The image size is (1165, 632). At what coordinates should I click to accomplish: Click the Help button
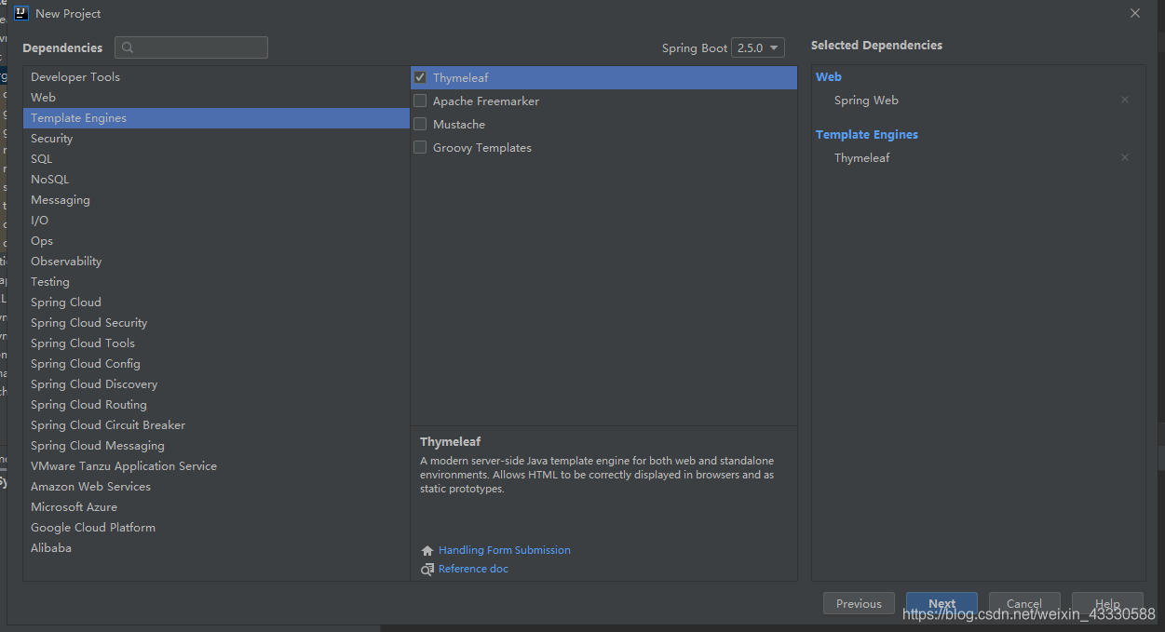(1107, 603)
